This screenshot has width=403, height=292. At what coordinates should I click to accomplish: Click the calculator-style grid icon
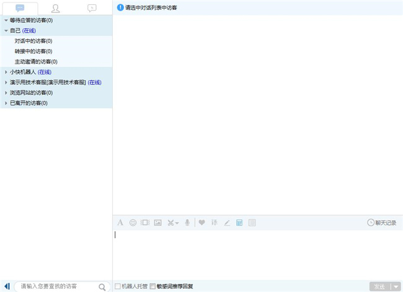[239, 223]
